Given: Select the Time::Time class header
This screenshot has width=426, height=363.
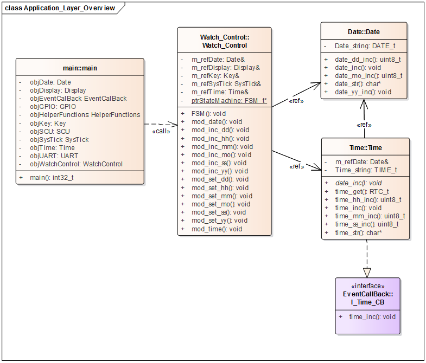Looking at the screenshot, I should coord(365,148).
